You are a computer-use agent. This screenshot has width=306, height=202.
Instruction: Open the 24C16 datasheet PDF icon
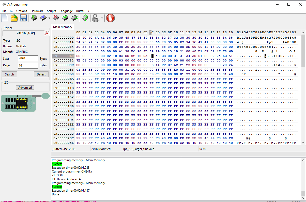tap(47, 33)
